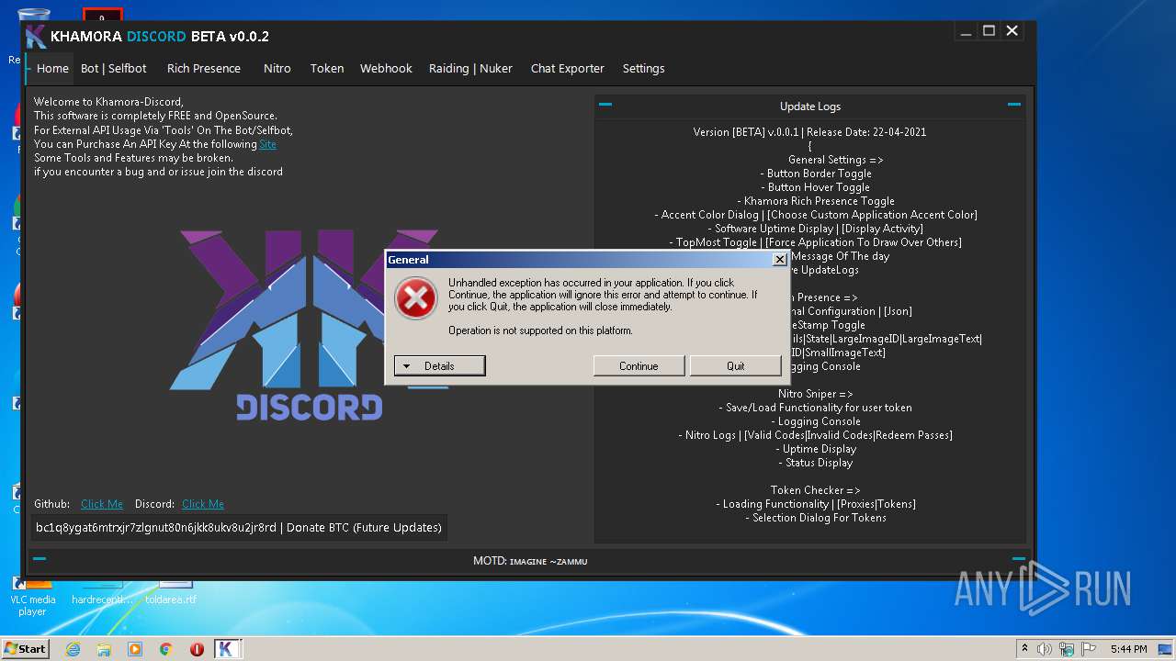Image resolution: width=1176 pixels, height=661 pixels.
Task: Collapse Update Logs using right dash icon
Action: 1014,105
